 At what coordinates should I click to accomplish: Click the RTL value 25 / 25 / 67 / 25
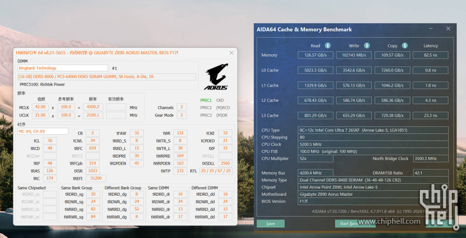pos(216,171)
